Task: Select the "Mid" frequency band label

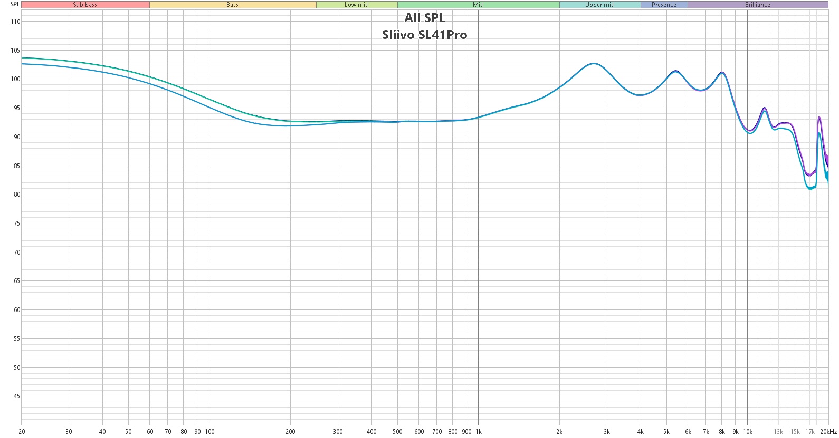Action: tap(478, 5)
